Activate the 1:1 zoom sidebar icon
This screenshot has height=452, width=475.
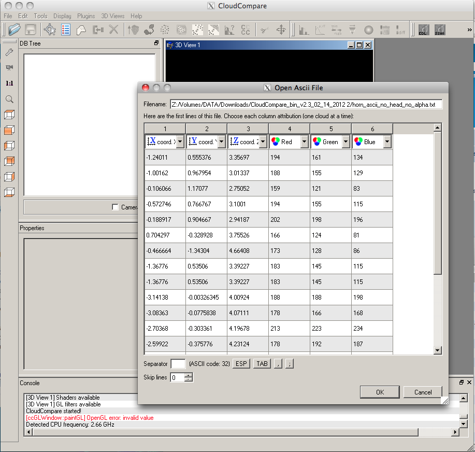click(x=10, y=83)
